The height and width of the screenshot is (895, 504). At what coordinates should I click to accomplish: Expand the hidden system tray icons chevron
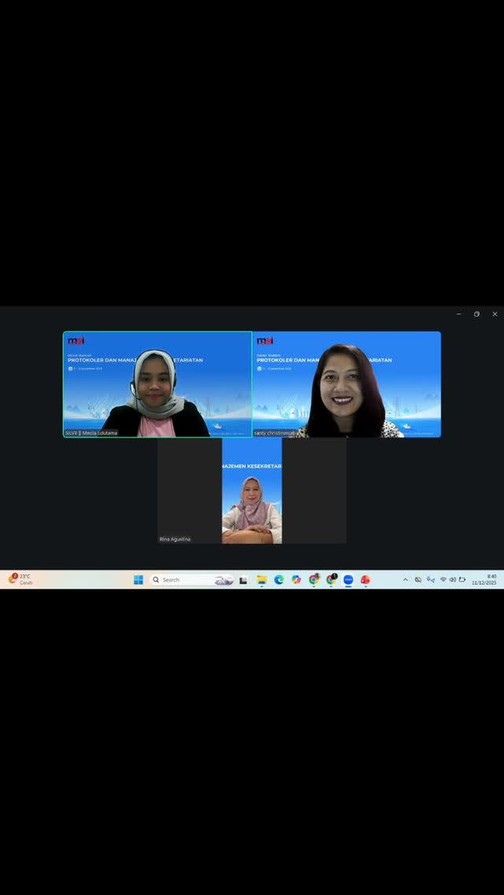(406, 580)
